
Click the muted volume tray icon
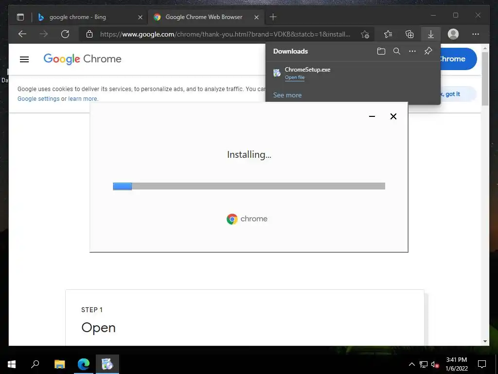(x=435, y=364)
